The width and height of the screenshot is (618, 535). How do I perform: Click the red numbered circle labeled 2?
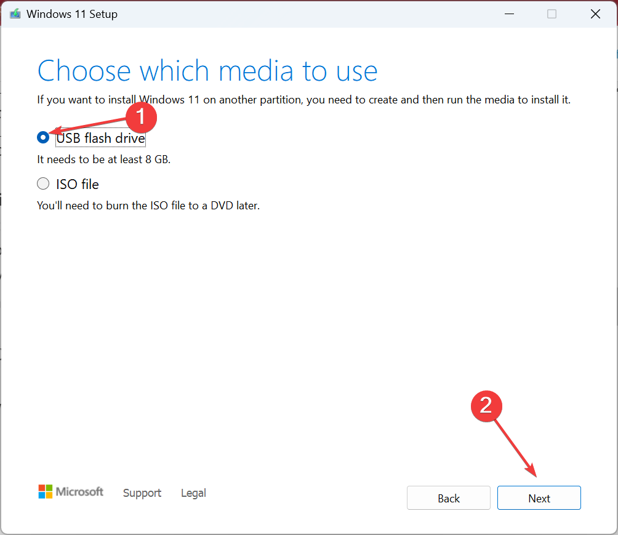tap(486, 406)
